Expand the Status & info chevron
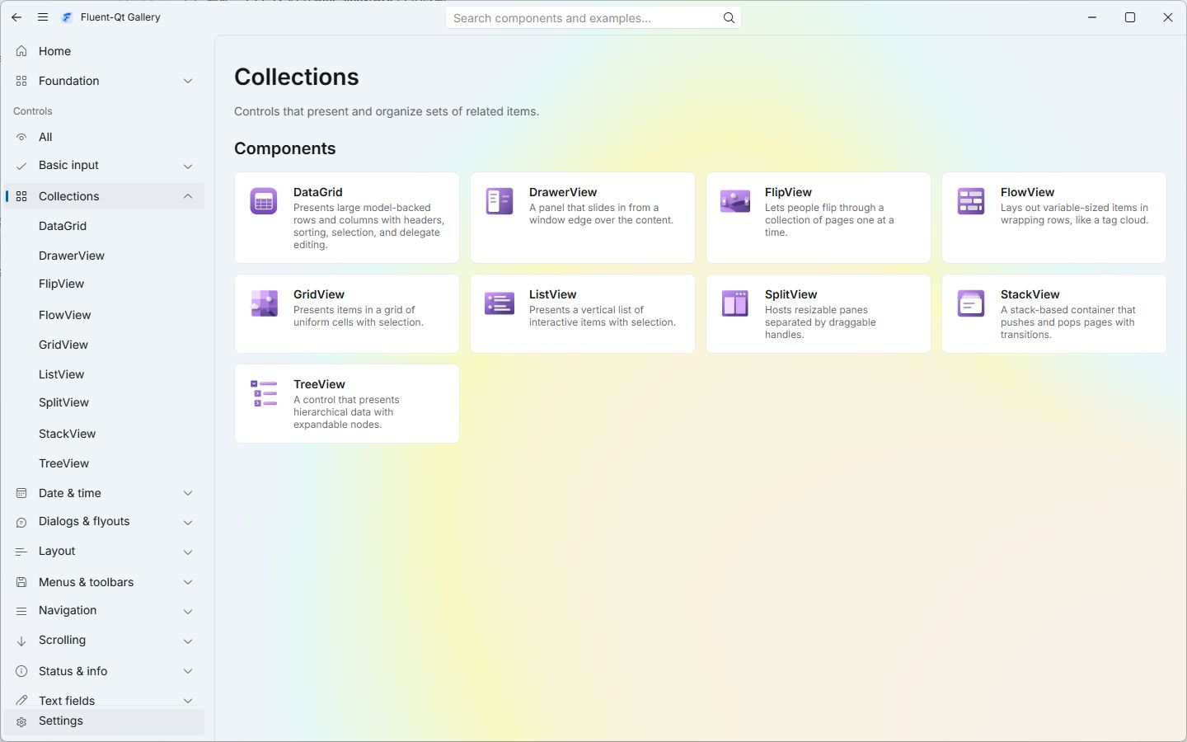The image size is (1187, 742). [x=188, y=671]
